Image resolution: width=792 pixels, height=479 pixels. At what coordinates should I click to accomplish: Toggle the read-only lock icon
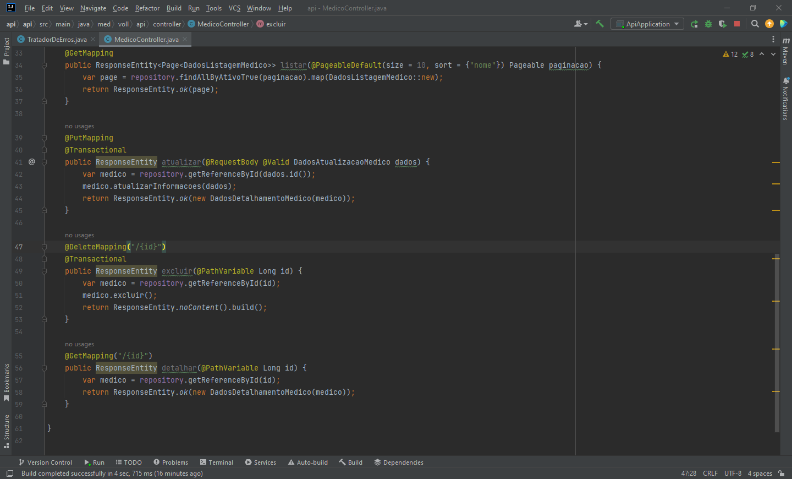[x=782, y=473]
